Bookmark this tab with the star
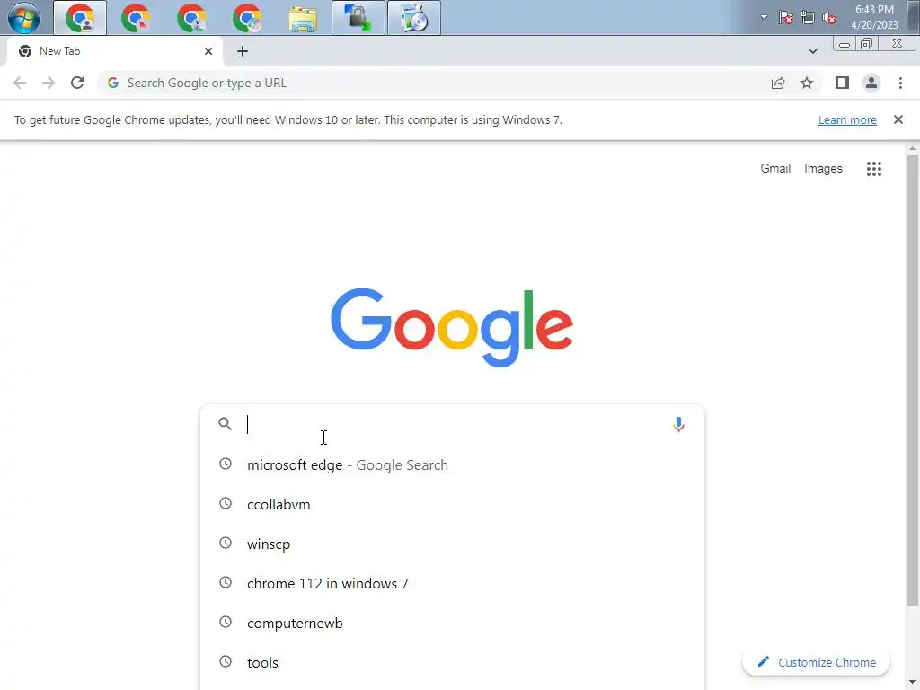The image size is (920, 690). pyautogui.click(x=807, y=83)
